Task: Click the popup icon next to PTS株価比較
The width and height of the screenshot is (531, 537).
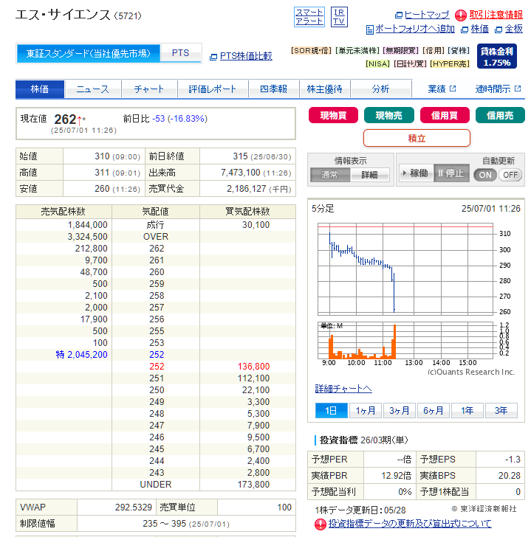Action: click(x=213, y=57)
